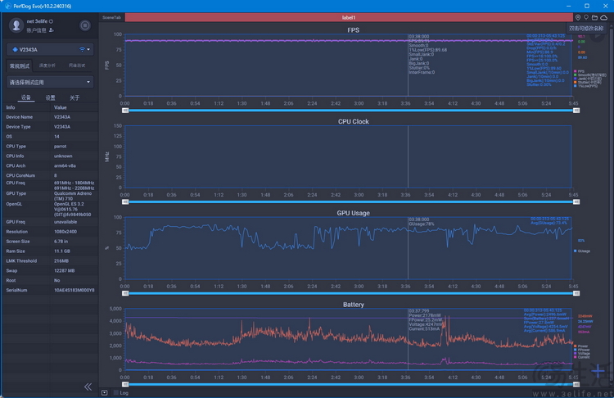614x398 pixels.
Task: Click the PerfDog Evo title bar icon
Action: tap(8, 6)
